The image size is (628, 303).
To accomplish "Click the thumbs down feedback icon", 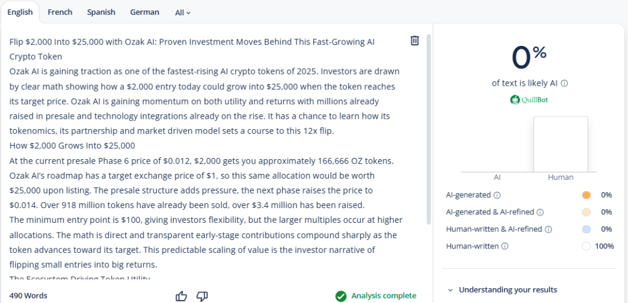I will click(202, 296).
